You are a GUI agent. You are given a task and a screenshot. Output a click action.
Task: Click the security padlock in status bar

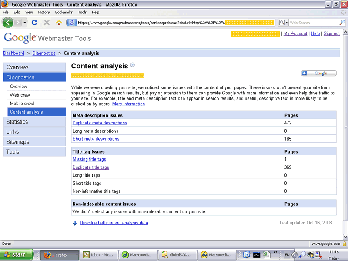click(x=345, y=244)
